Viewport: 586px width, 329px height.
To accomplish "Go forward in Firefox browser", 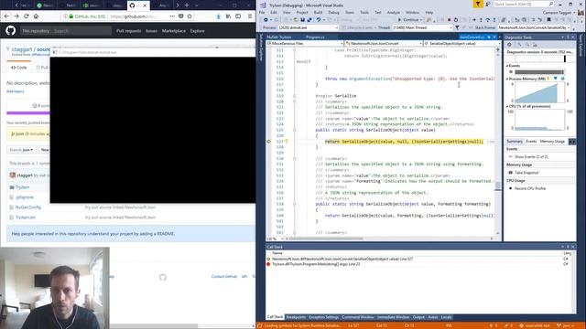I will pyautogui.click(x=16, y=16).
